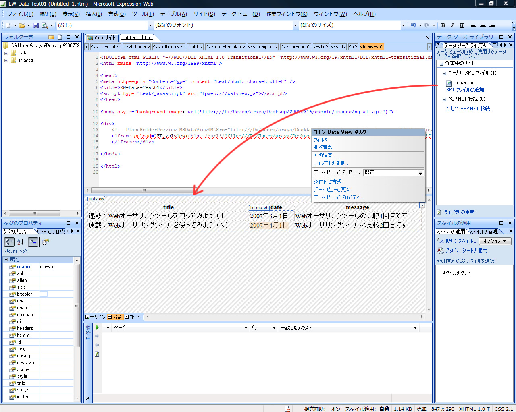Screen dimensions: 516x412
Task: Click the ライブラリの更新 icon
Action: point(439,212)
